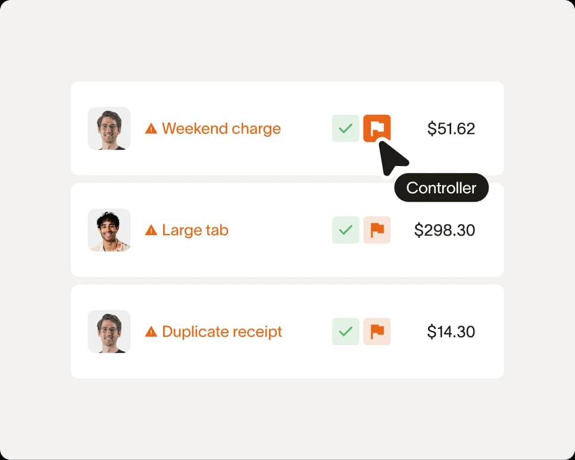Screen dimensions: 575x460
Task: Click warning triangle beside Duplicate receipt
Action: pyautogui.click(x=151, y=331)
